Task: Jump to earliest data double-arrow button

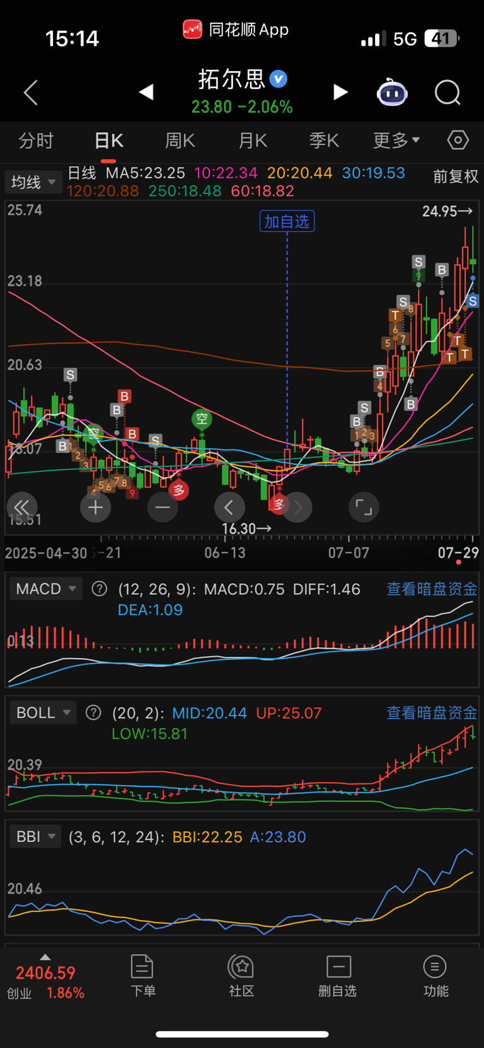Action: point(22,507)
